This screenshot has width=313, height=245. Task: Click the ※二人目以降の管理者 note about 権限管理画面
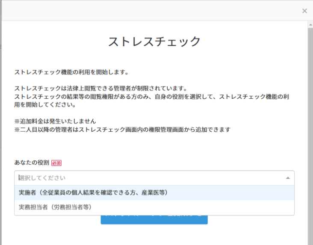[122, 129]
